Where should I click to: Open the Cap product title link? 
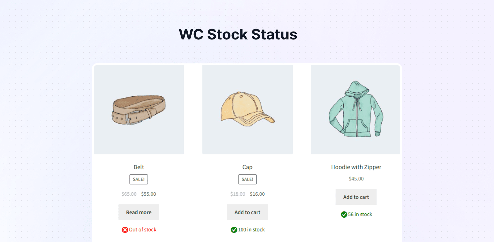pos(247,167)
